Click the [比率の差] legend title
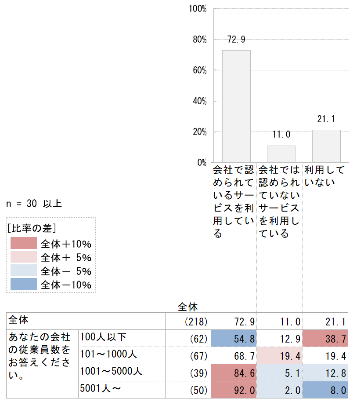This screenshot has width=353, height=402. tap(32, 228)
